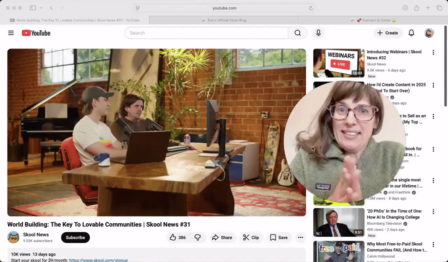448x262 pixels.
Task: Click the Subscribe button
Action: pos(75,238)
